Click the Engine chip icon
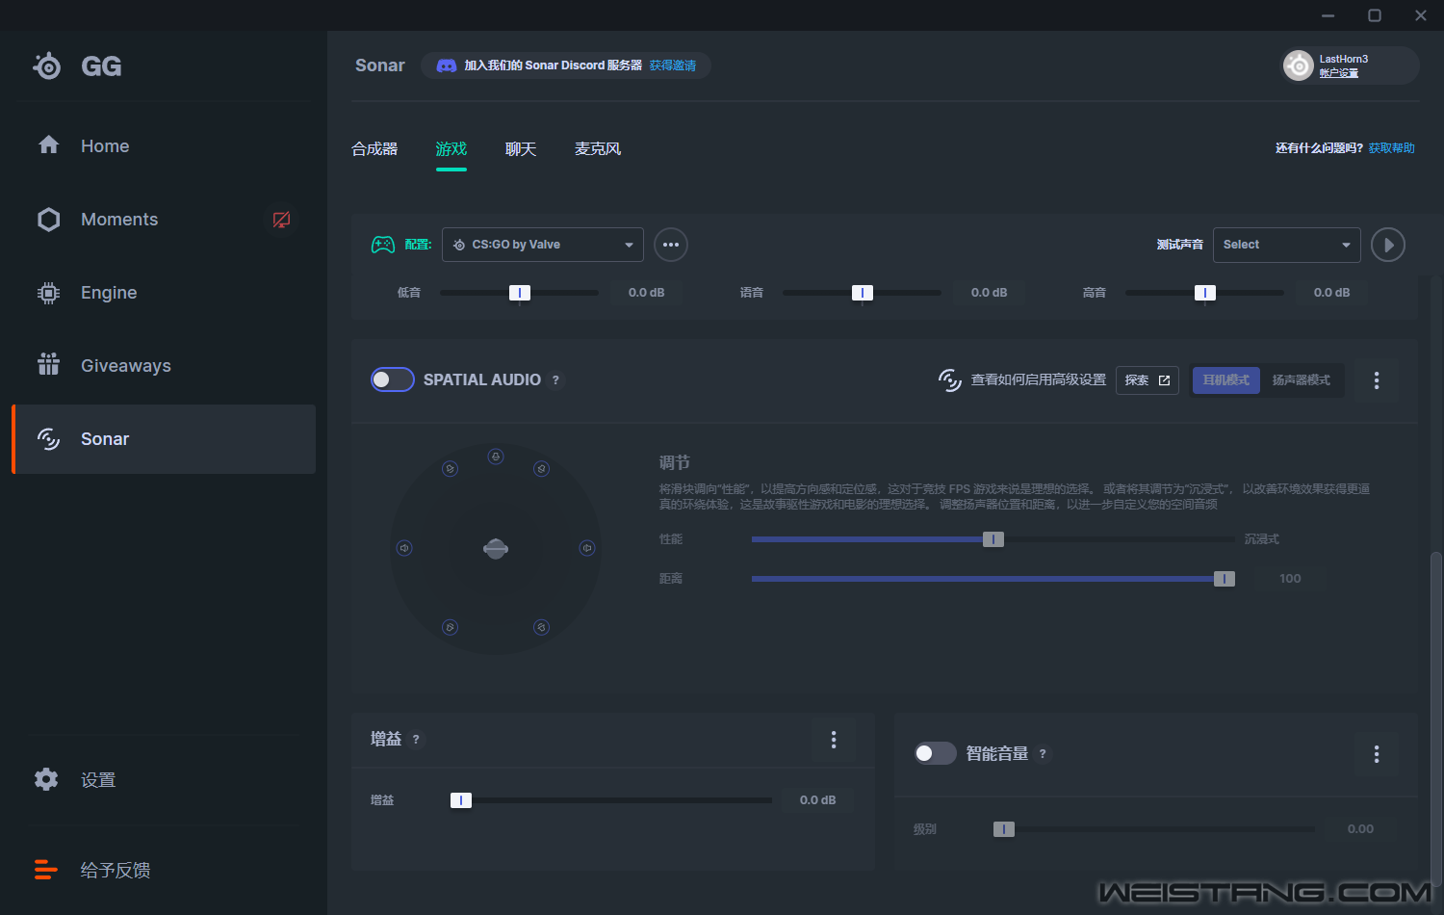 (48, 293)
